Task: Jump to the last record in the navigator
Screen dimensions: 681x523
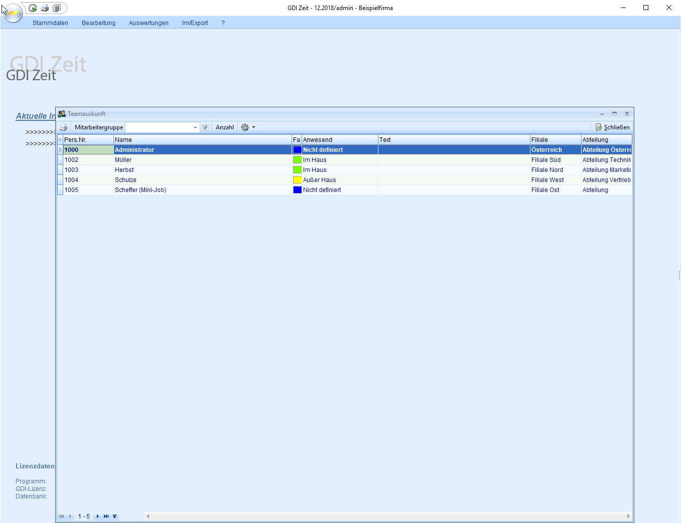Action: (106, 516)
